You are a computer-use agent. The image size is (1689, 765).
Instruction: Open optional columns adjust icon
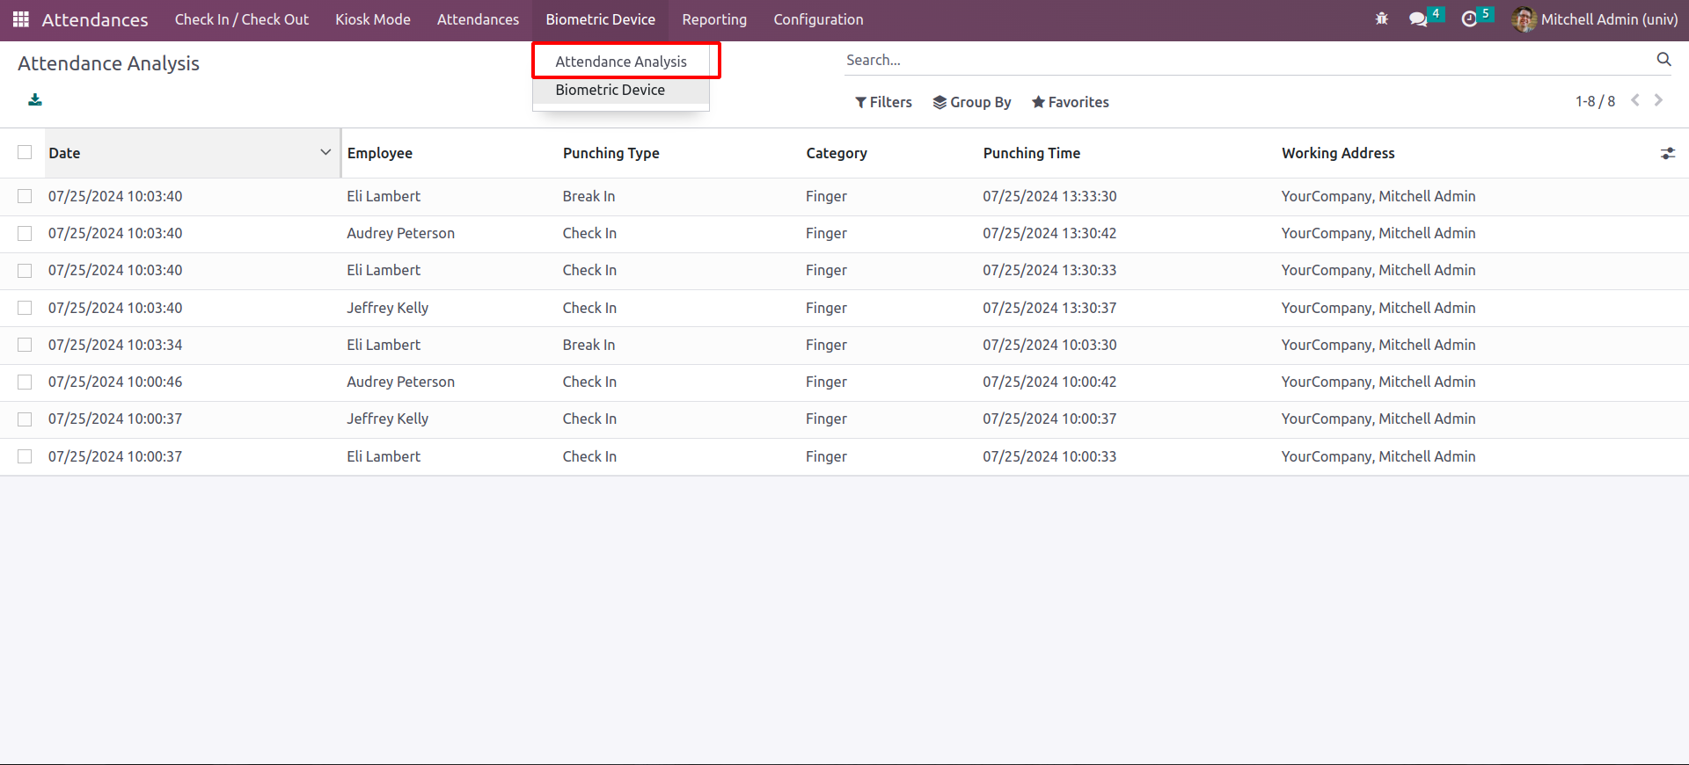click(1668, 153)
